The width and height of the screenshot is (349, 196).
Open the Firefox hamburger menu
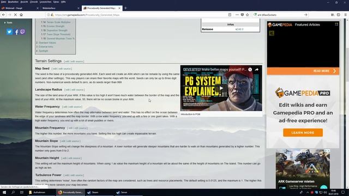pyautogui.click(x=345, y=15)
